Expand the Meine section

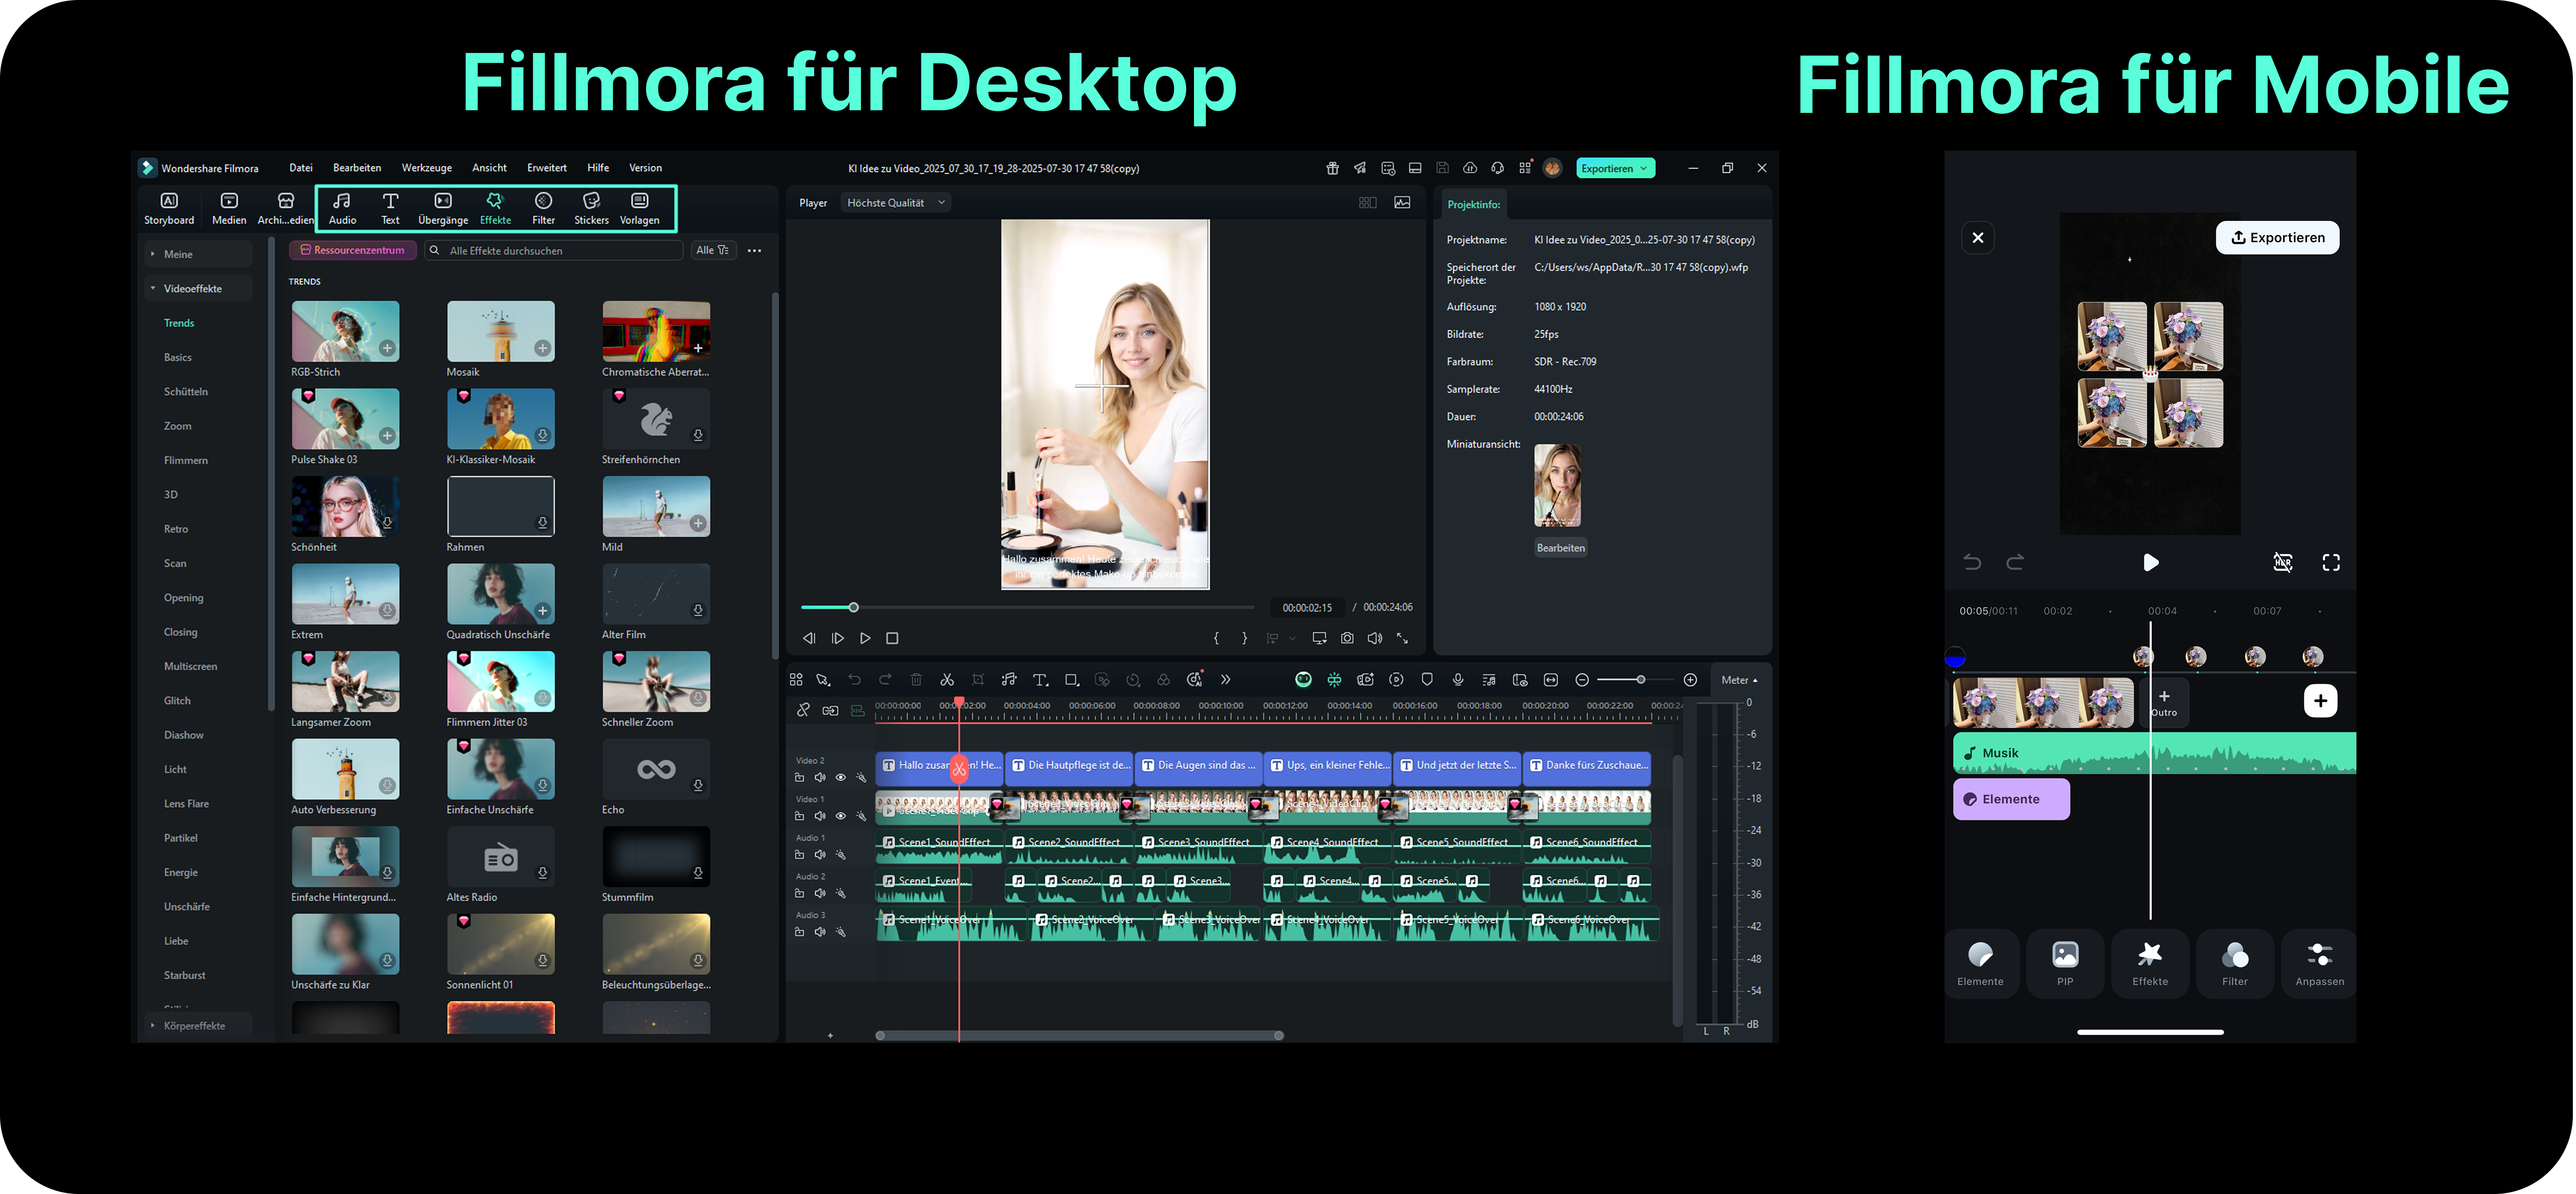click(x=198, y=254)
